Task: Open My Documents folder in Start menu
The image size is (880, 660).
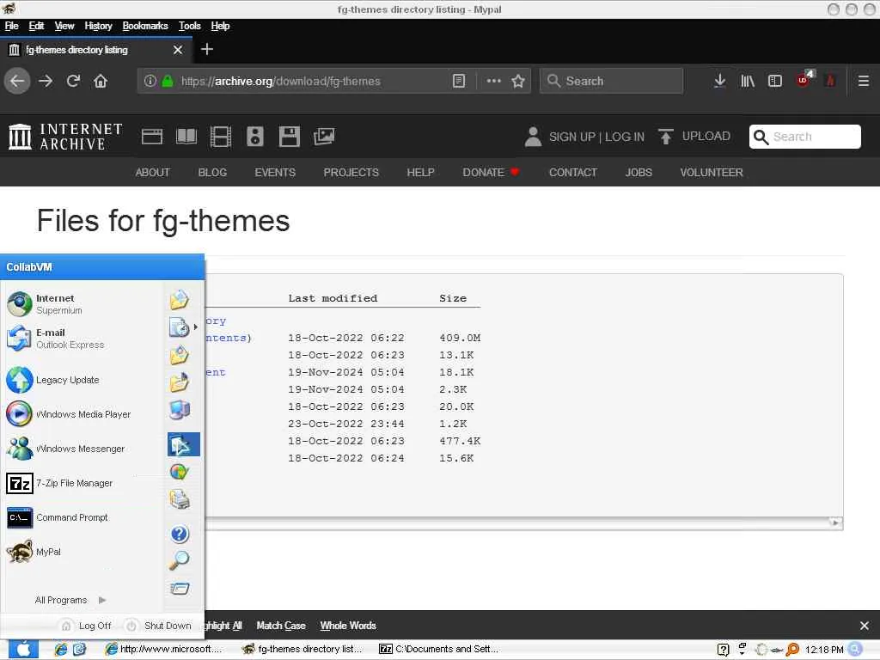Action: pyautogui.click(x=179, y=300)
